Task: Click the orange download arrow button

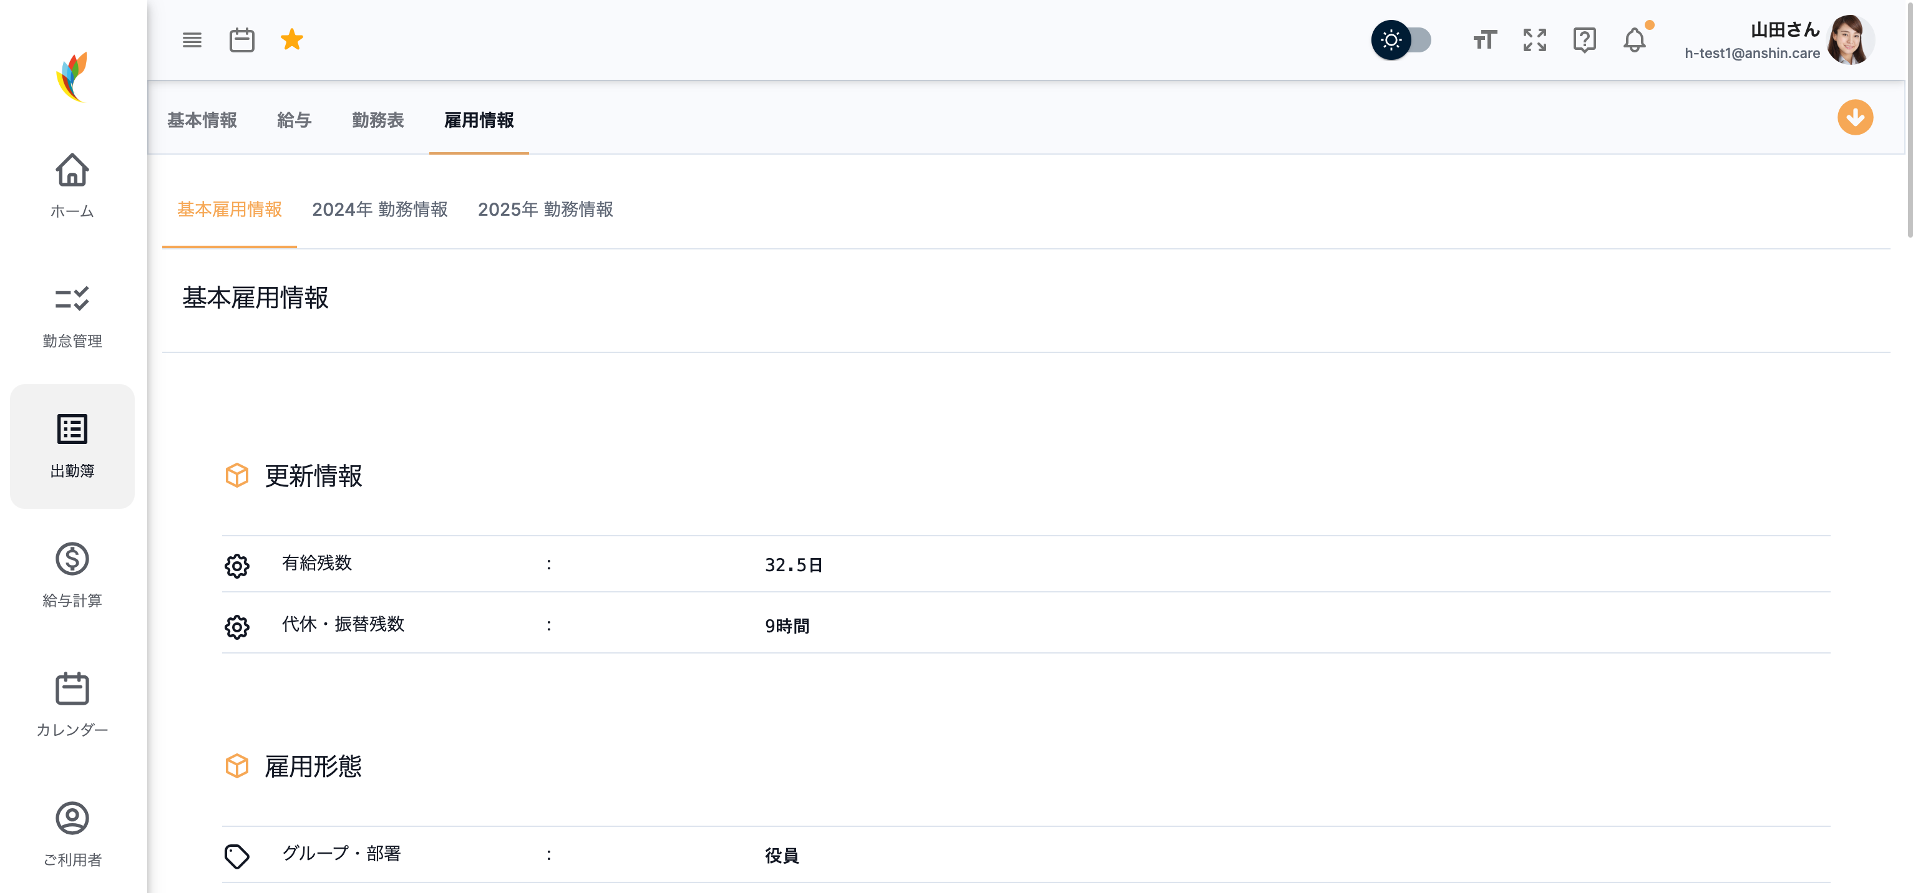Action: (x=1854, y=118)
